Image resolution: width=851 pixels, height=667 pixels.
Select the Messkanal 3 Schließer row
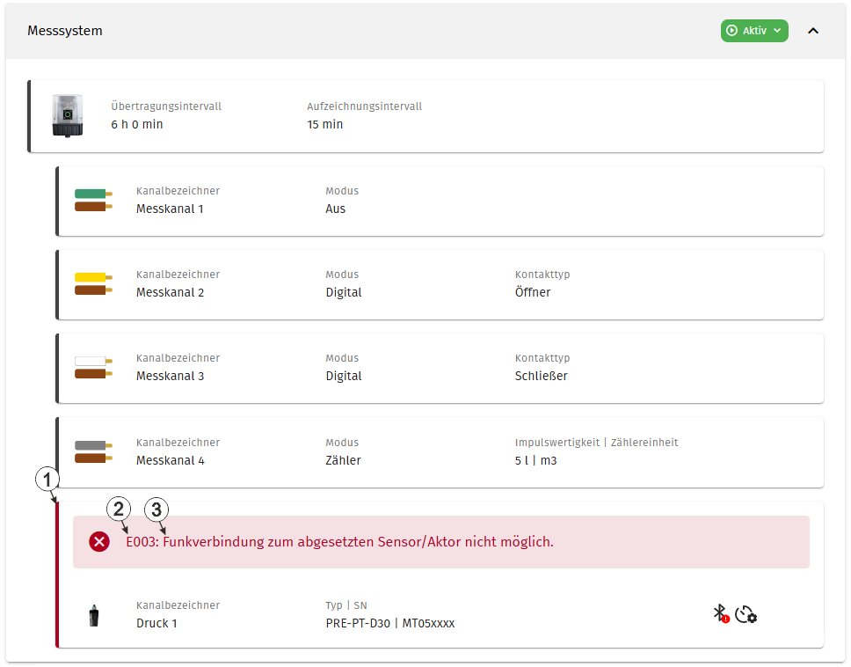click(x=440, y=369)
